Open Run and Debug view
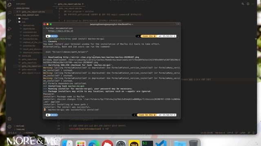Image resolution: width=261 pixels, height=146 pixels. [x=9, y=29]
